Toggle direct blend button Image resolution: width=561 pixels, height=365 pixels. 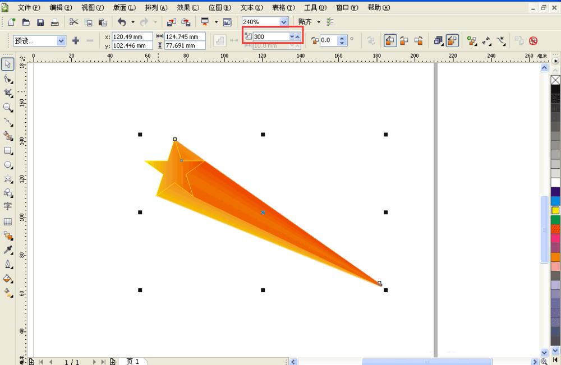pyautogui.click(x=390, y=41)
